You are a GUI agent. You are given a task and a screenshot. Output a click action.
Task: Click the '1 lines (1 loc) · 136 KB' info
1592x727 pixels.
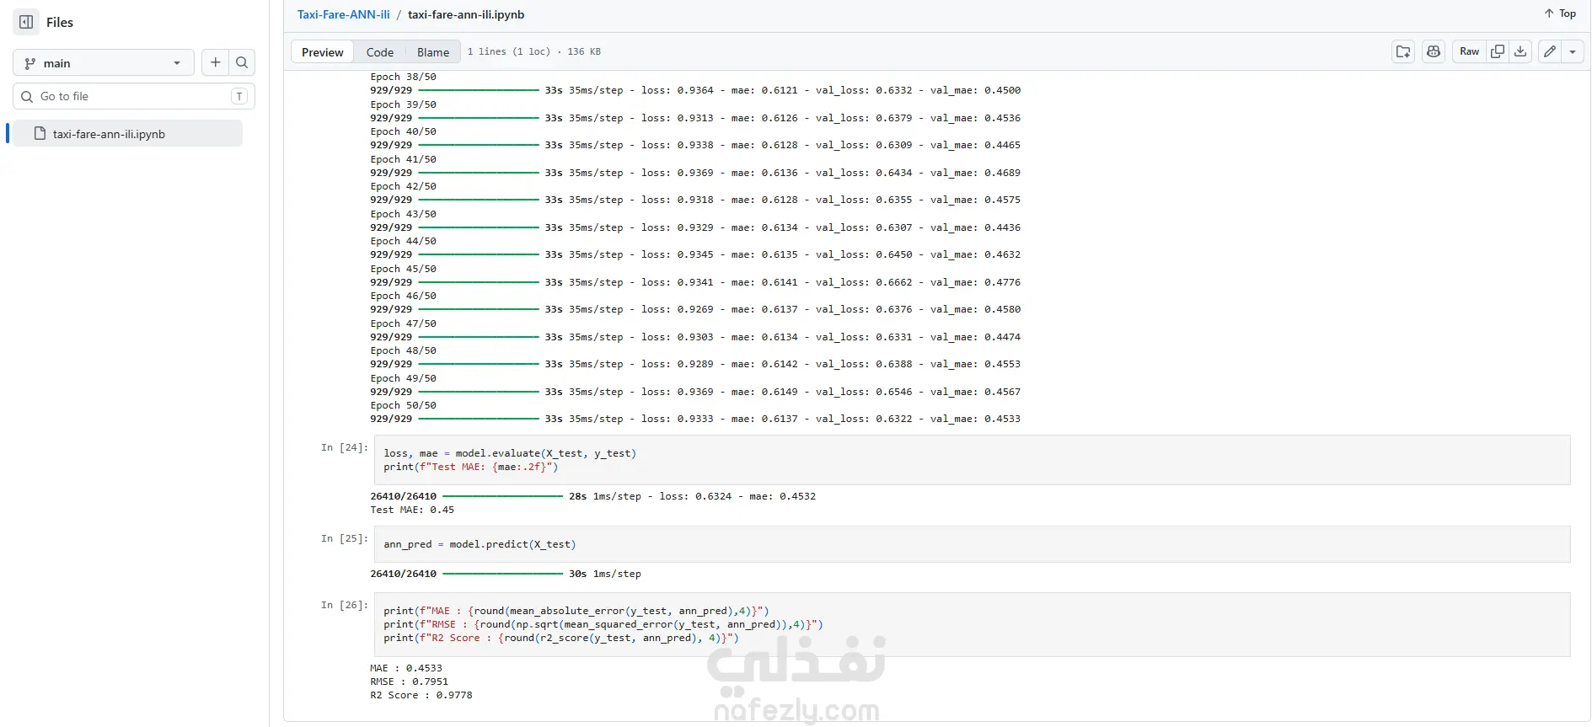[x=534, y=51]
